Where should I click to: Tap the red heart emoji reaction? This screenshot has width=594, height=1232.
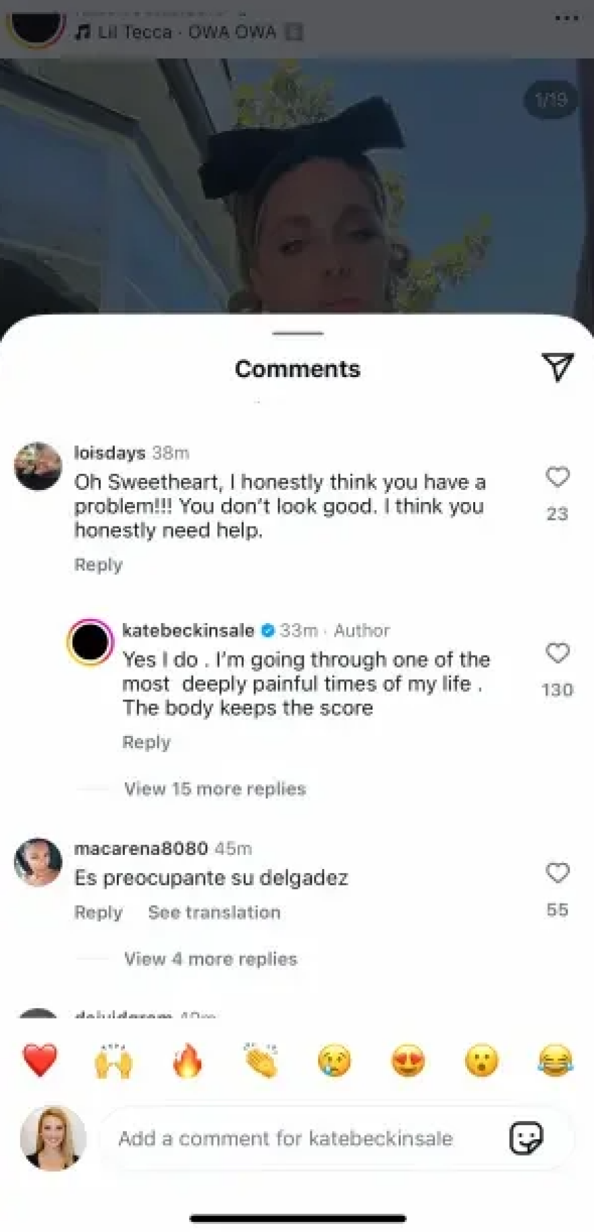(40, 1059)
